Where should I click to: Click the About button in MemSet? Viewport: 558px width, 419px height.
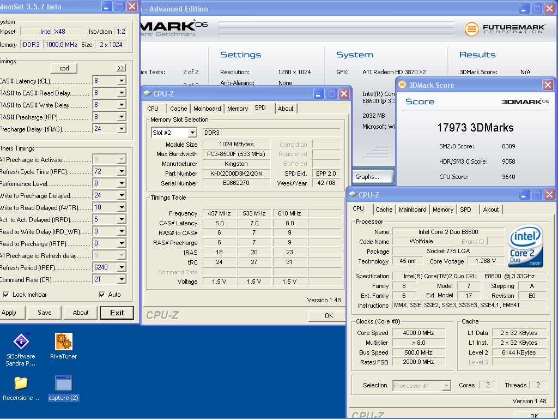coord(81,313)
